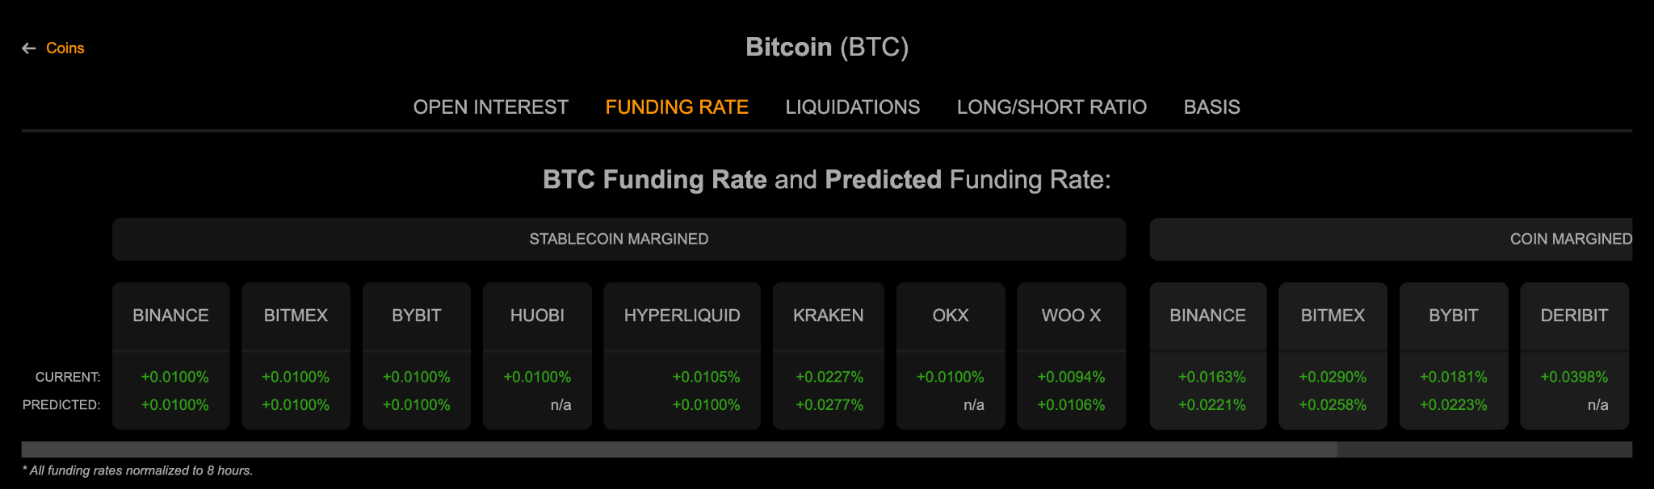This screenshot has width=1654, height=489.
Task: Select the stablecoin Bybit exchange header
Action: [x=417, y=316]
